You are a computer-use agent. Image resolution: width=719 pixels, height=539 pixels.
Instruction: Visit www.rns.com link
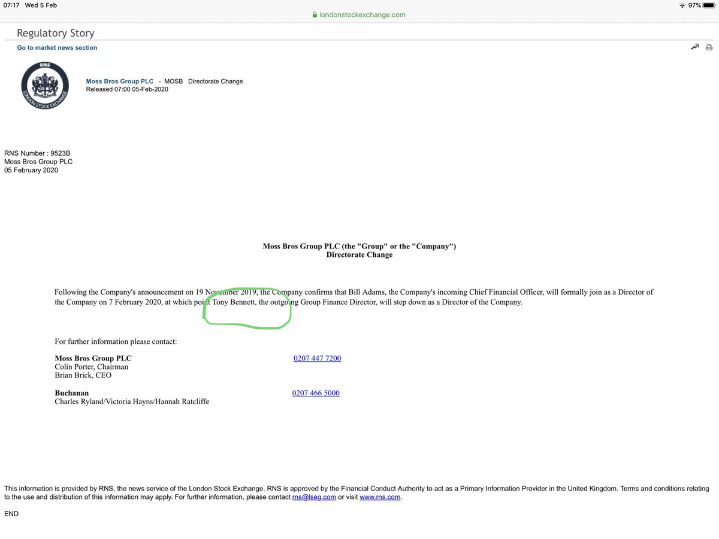point(380,497)
